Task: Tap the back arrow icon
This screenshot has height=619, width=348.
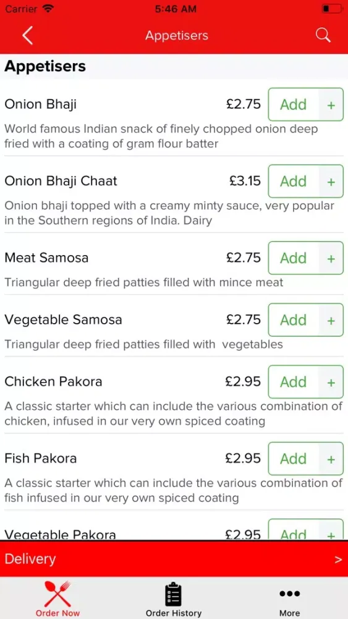Action: click(27, 35)
